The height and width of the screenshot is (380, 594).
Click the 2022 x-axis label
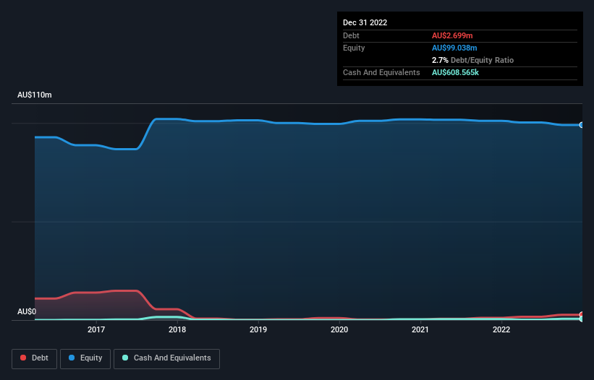(x=501, y=329)
